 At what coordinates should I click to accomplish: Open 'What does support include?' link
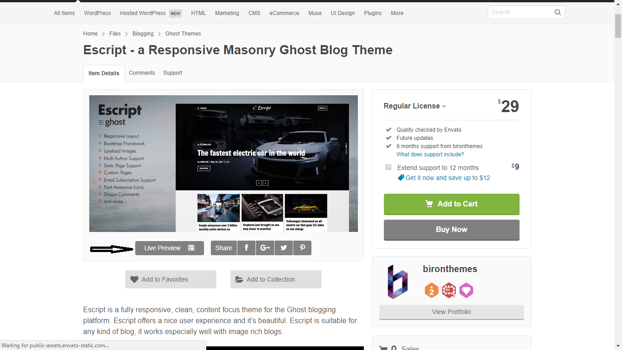(x=430, y=154)
